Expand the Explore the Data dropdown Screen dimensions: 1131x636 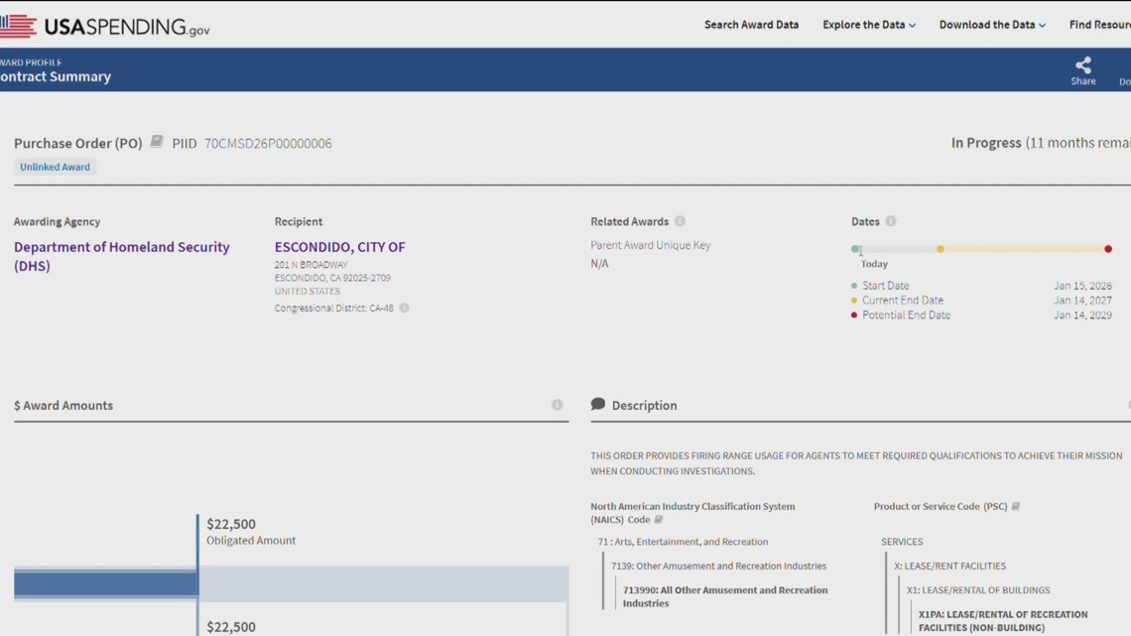868,25
